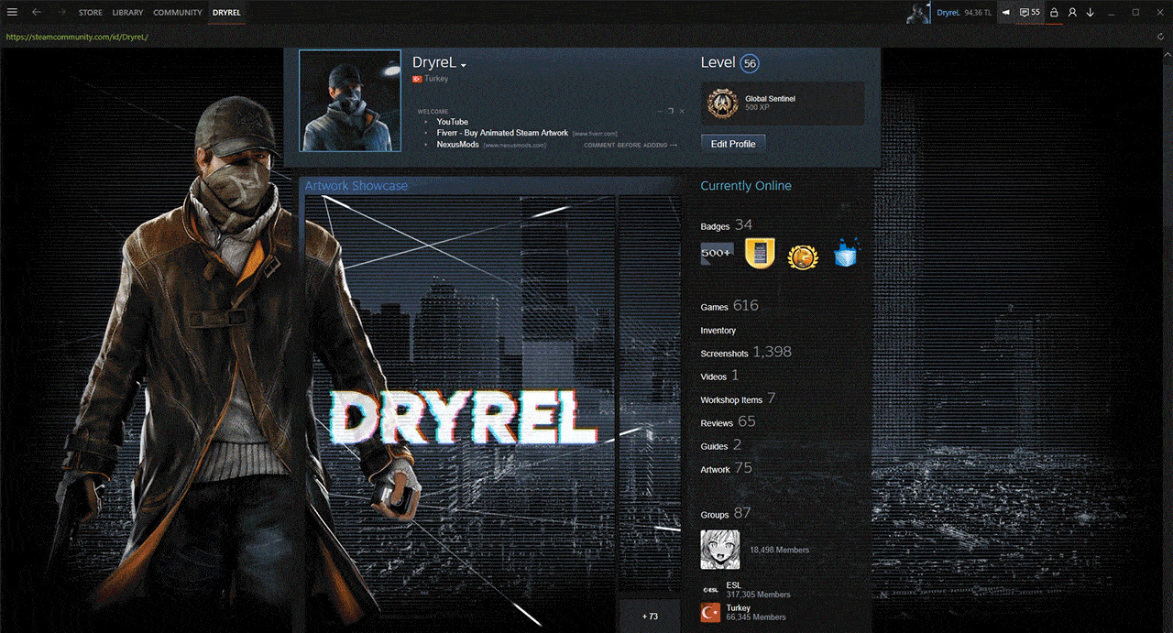Click the Turkey group flag icon
The width and height of the screenshot is (1173, 633).
[x=710, y=612]
